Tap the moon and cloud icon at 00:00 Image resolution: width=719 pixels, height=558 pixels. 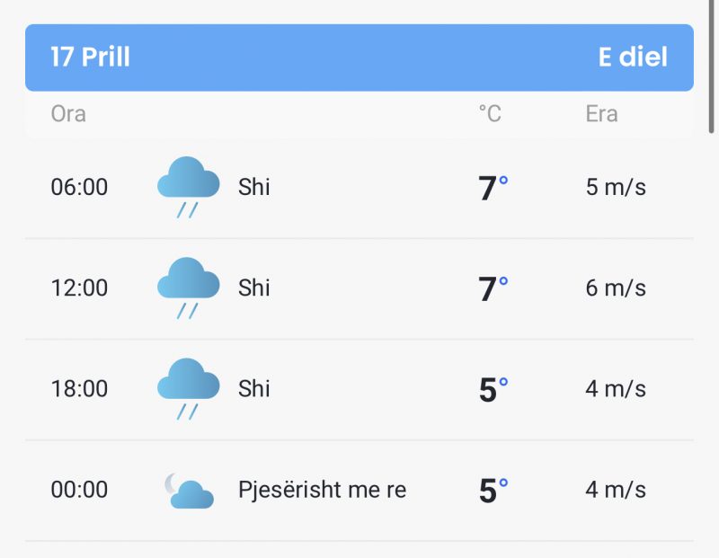pyautogui.click(x=189, y=491)
